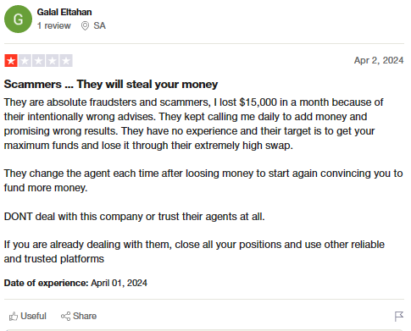Click the second gray rating star

click(x=25, y=61)
